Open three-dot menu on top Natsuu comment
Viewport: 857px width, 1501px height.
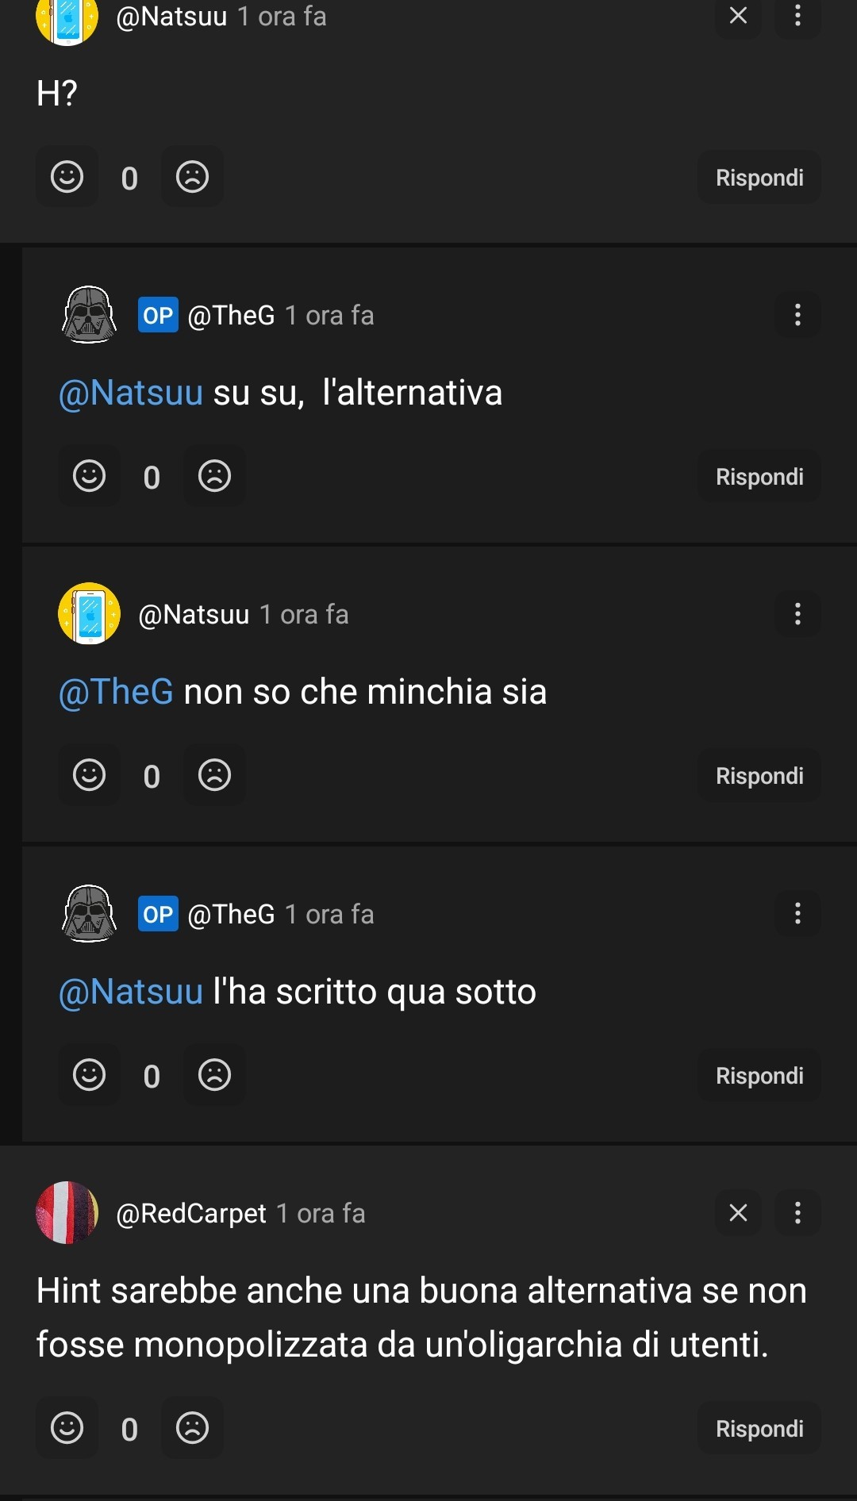click(797, 16)
